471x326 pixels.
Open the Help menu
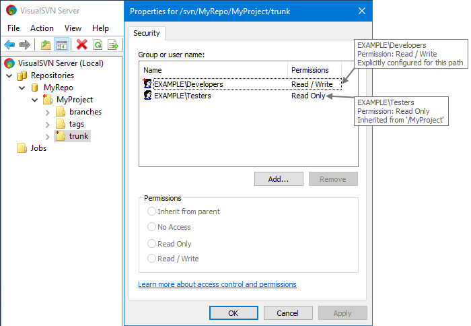[100, 28]
